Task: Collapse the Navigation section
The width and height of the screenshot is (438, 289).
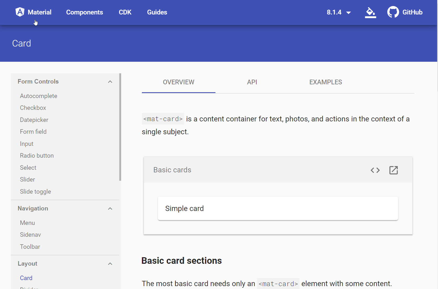Action: pos(110,209)
